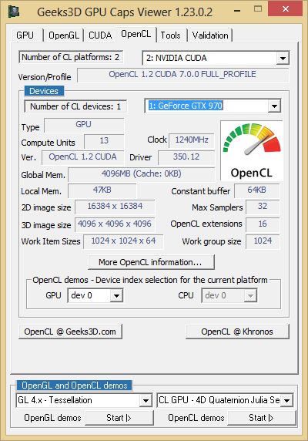Expand the GL 4.x Tessellation demo dropdown

(146, 400)
